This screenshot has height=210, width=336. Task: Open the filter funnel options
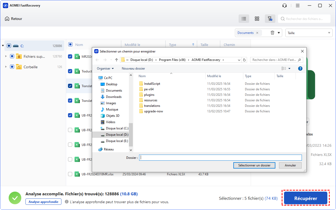click(270, 19)
